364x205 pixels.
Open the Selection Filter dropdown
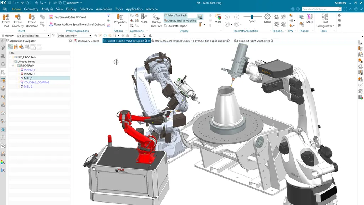[x=33, y=36]
